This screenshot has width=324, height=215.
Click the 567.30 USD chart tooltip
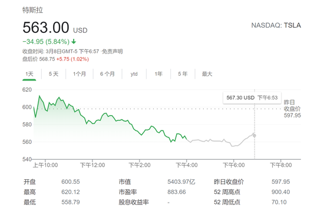252,98
